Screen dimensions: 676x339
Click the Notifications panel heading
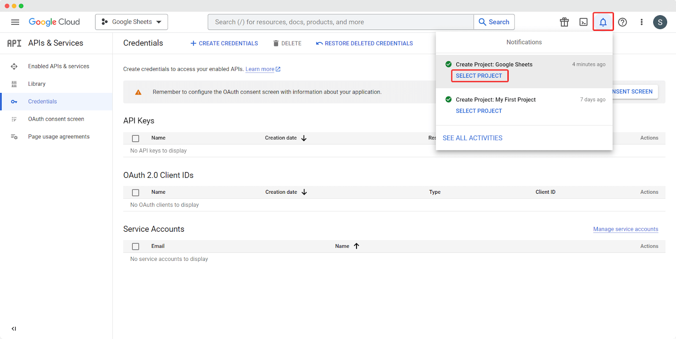point(524,42)
